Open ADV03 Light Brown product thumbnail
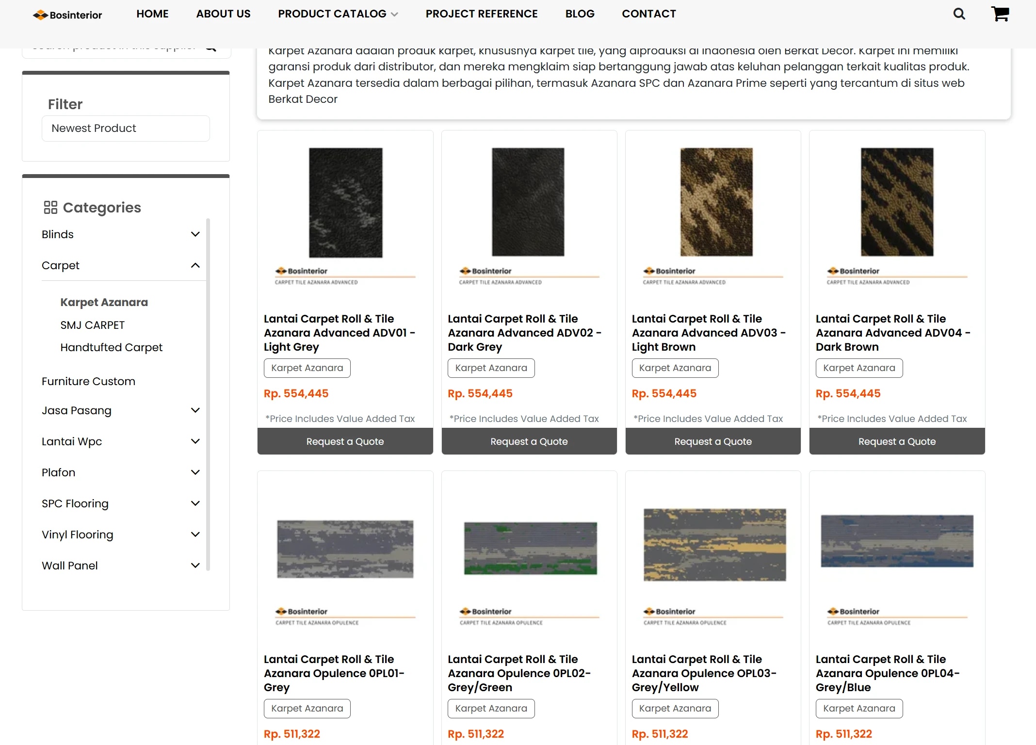The width and height of the screenshot is (1036, 745). 713,217
